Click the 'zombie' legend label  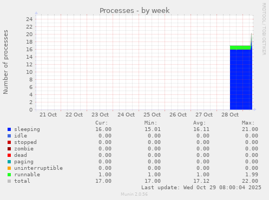(24, 149)
